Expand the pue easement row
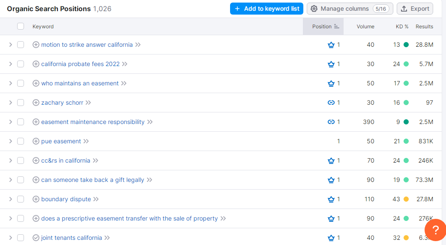Image resolution: width=446 pixels, height=245 pixels. 11,141
